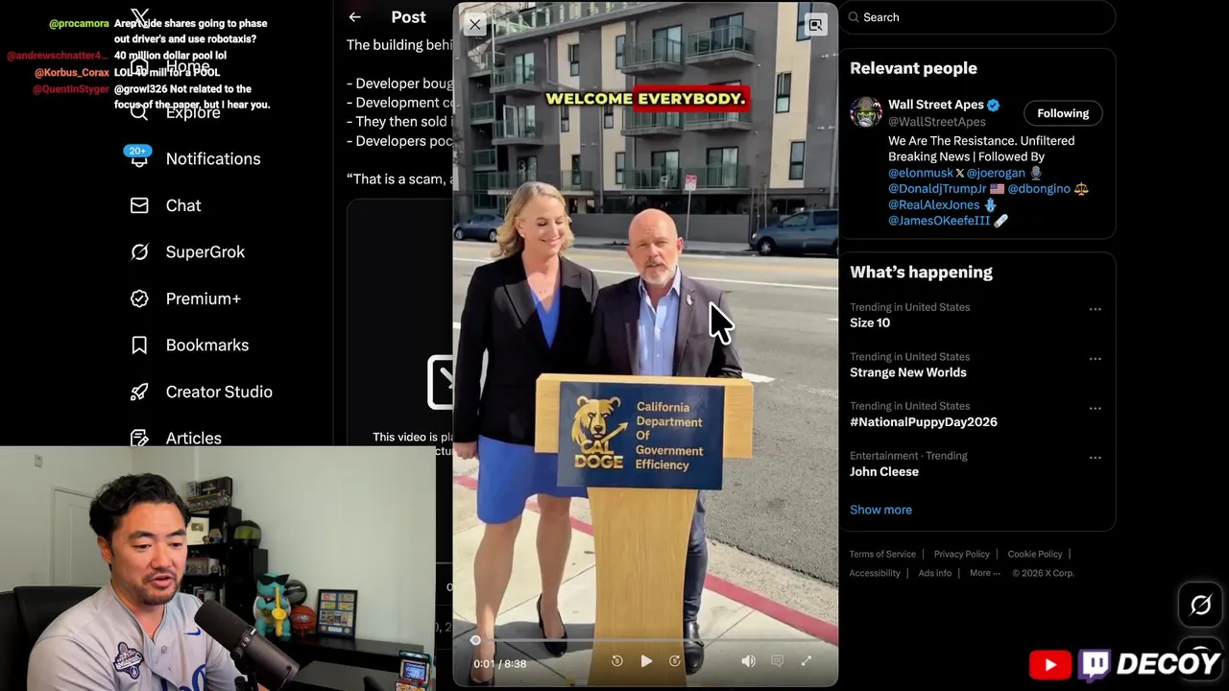Image resolution: width=1229 pixels, height=691 pixels.
Task: Click the Following button for Wall Street Apes
Action: pyautogui.click(x=1063, y=113)
